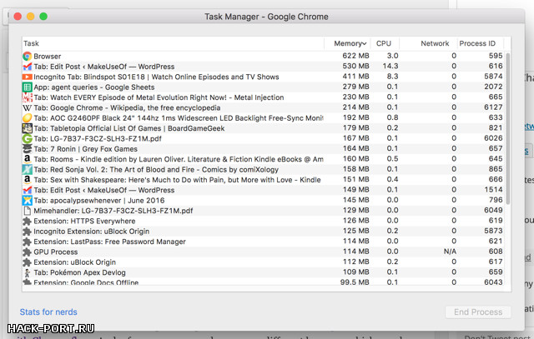Select 'Incognito Extension: uBlock Origin' text
Screen dimensions: 534x339
pos(91,232)
